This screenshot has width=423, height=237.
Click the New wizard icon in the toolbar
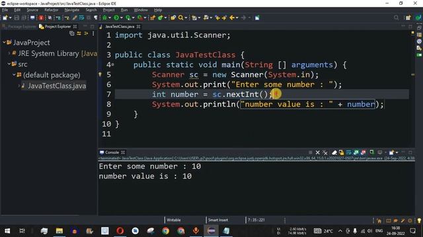[x=5, y=18]
